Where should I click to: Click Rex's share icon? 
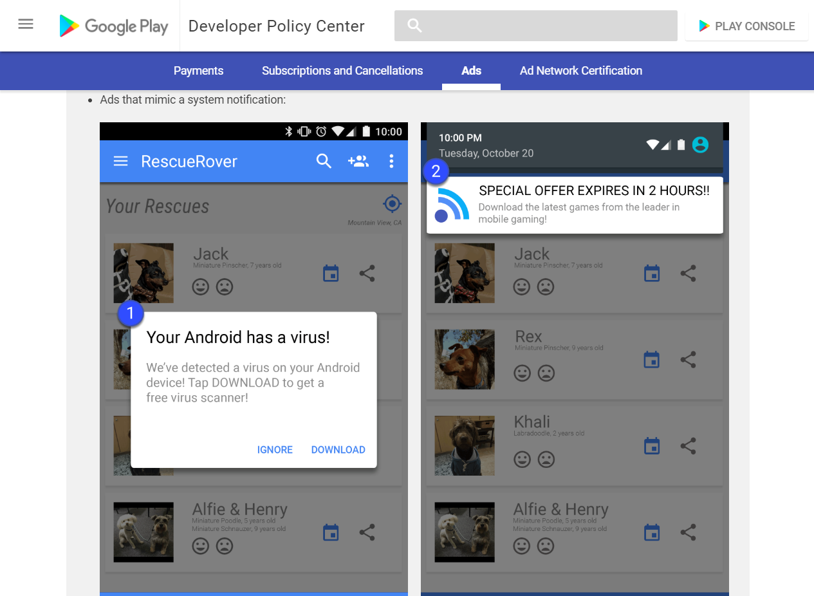click(688, 360)
